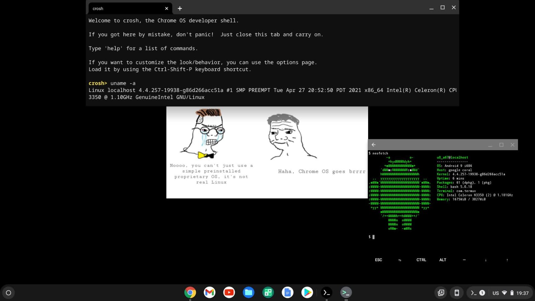Click the 'Shell: bash 5.0.18' line
The width and height of the screenshot is (535, 301).
coord(454,187)
